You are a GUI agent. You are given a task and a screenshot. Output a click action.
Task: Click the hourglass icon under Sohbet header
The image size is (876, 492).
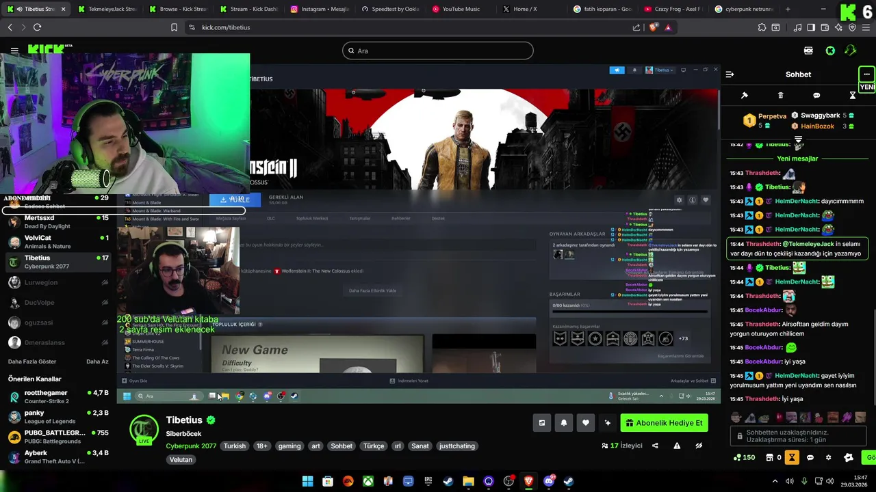click(x=853, y=96)
